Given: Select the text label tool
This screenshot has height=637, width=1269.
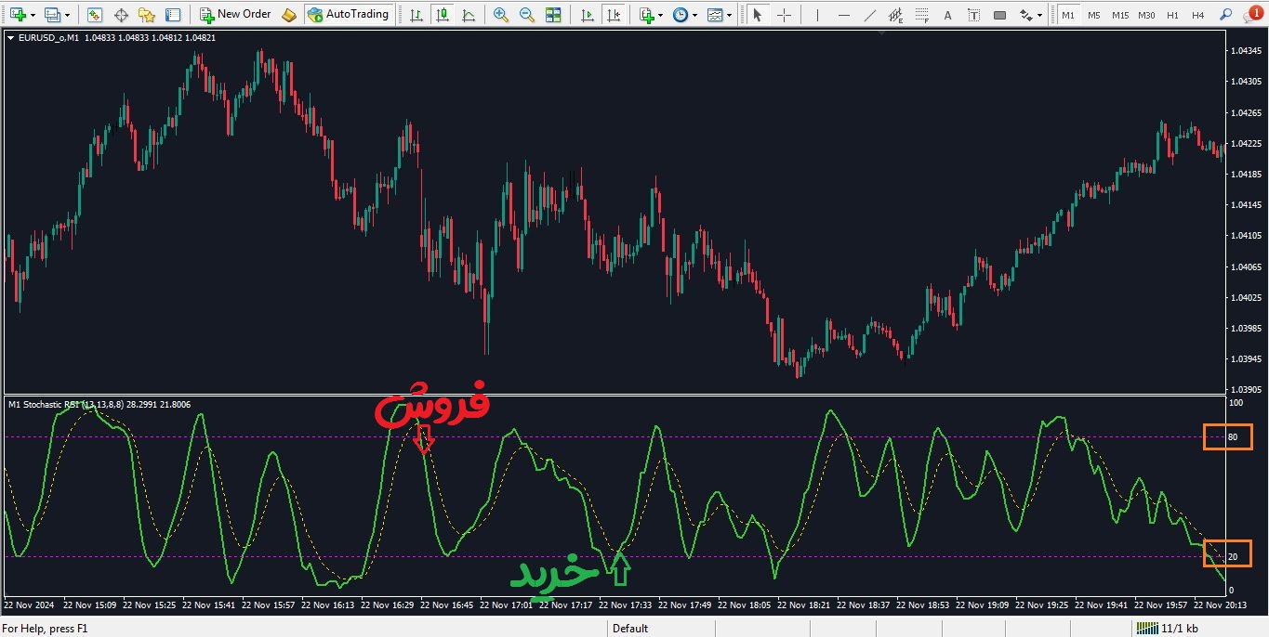Looking at the screenshot, I should point(973,15).
